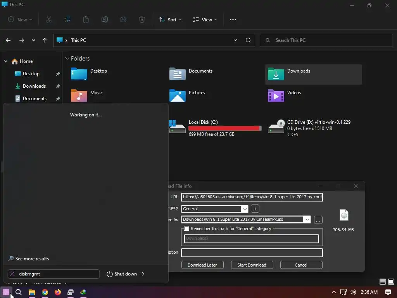Open the volume icon in tray

353,292
